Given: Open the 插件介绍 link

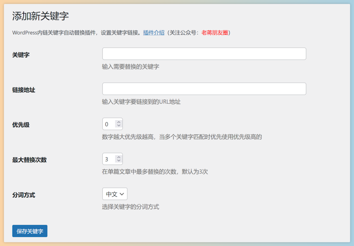Looking at the screenshot, I should pyautogui.click(x=154, y=33).
